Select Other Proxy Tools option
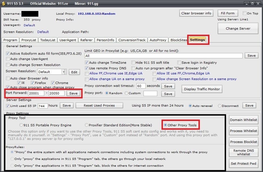The width and height of the screenshot is (263, 172). pyautogui.click(x=165, y=125)
